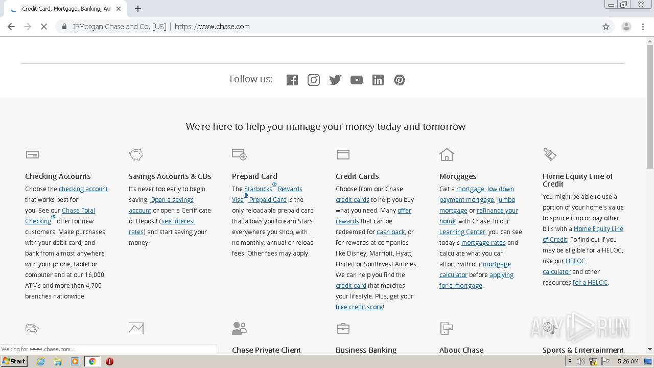
Task: View site security info via lock icon
Action: 64,27
